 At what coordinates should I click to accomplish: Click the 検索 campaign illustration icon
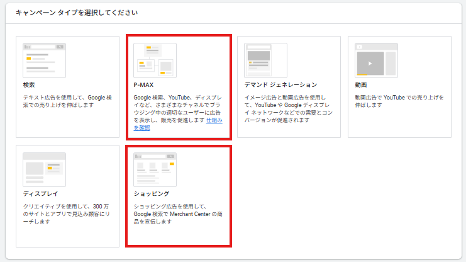(x=44, y=60)
